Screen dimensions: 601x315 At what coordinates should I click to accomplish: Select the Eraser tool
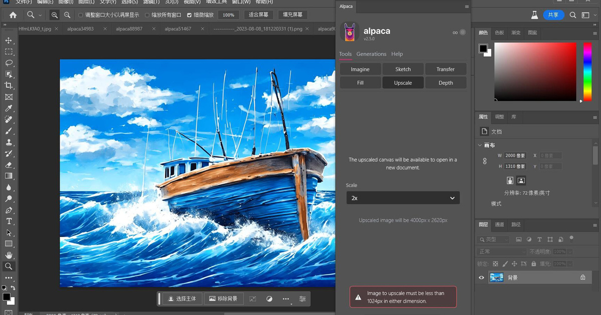(9, 164)
